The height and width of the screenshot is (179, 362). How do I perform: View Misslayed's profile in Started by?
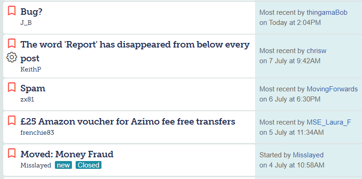308,155
